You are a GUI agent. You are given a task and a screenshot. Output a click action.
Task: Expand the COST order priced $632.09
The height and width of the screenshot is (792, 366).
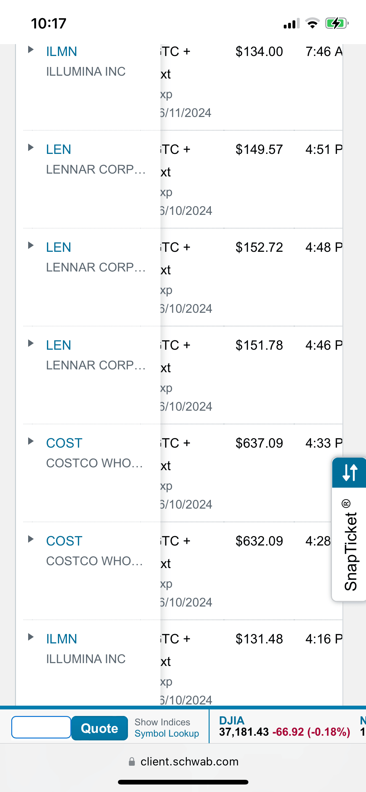pos(31,539)
